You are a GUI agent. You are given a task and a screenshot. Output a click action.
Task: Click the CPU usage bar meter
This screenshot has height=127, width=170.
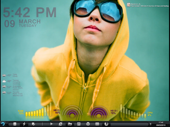coord(133,111)
